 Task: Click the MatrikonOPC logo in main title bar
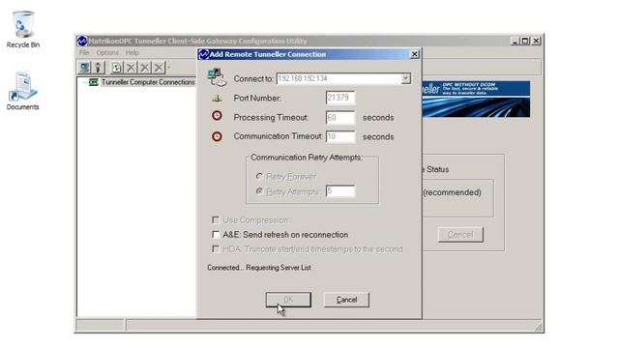pos(82,41)
